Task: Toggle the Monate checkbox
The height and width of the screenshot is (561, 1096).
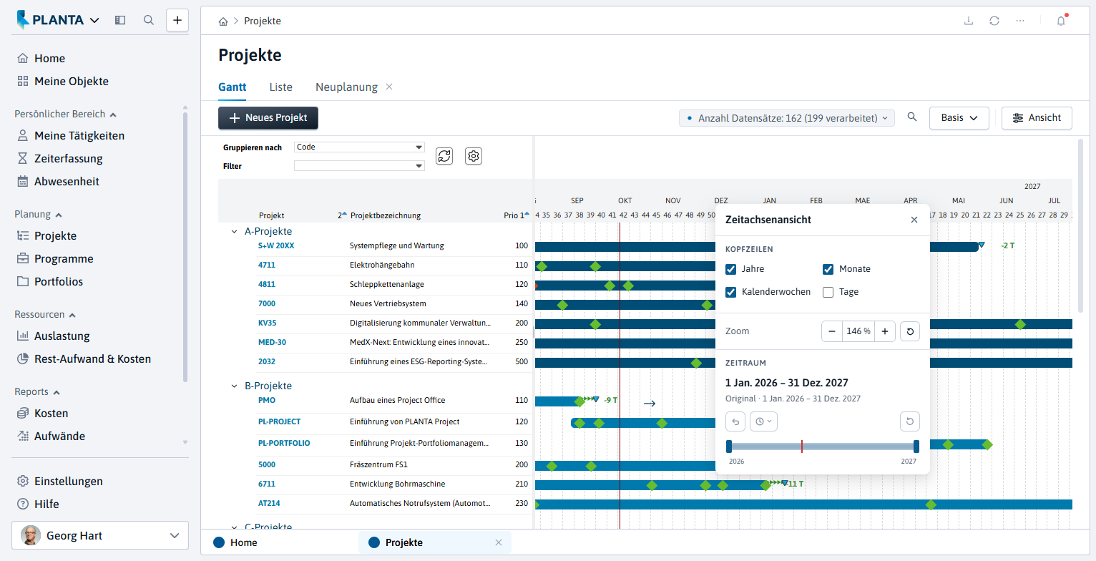Action: [x=828, y=269]
